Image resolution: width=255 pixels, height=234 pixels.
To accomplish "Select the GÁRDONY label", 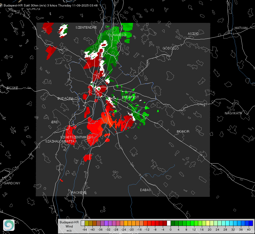I will (x=12, y=183).
